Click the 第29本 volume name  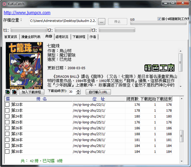(17, 146)
